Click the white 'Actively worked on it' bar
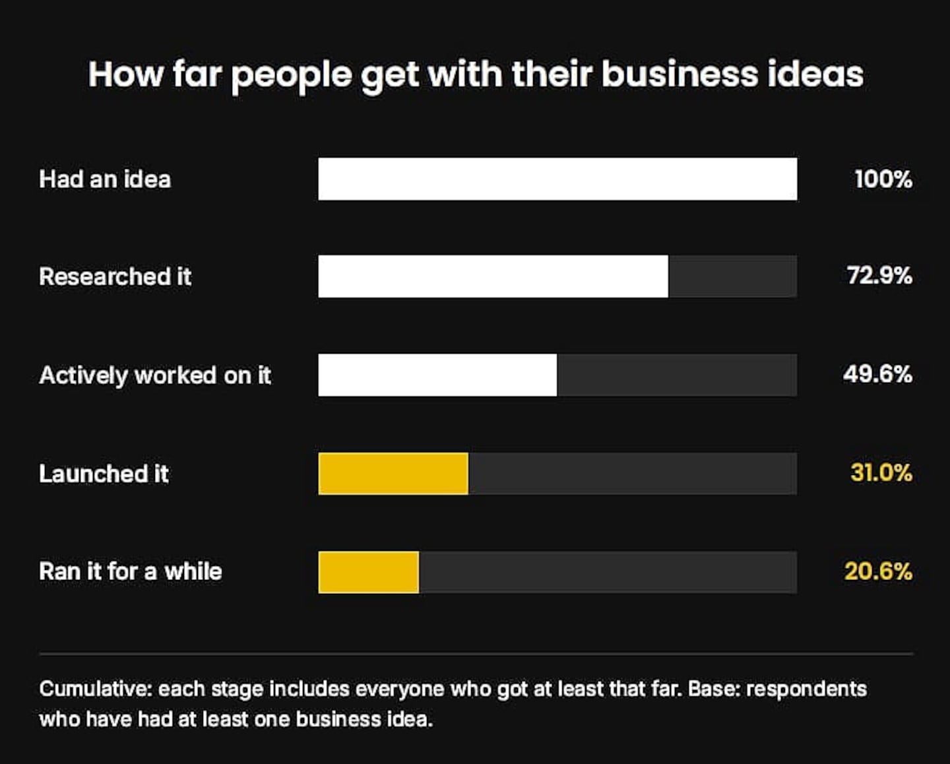The image size is (950, 764). click(437, 375)
